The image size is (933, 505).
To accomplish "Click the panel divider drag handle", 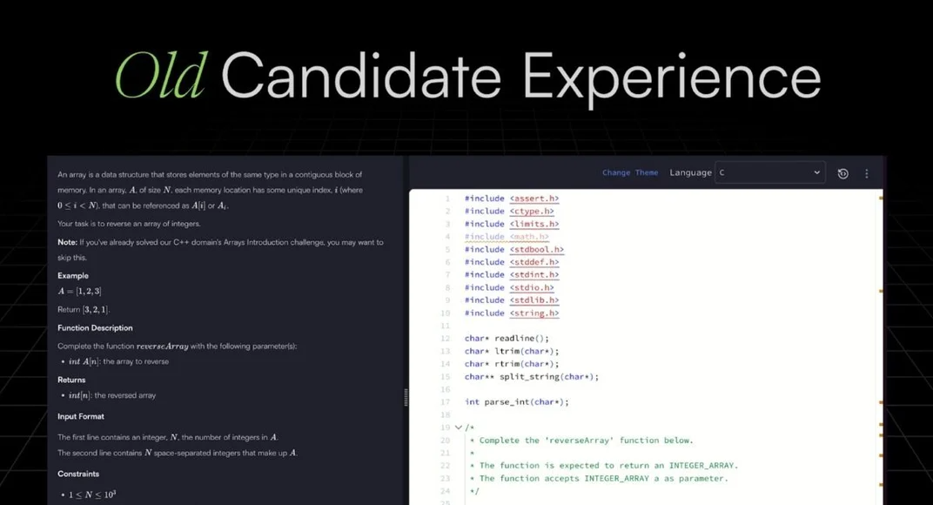I will [406, 397].
